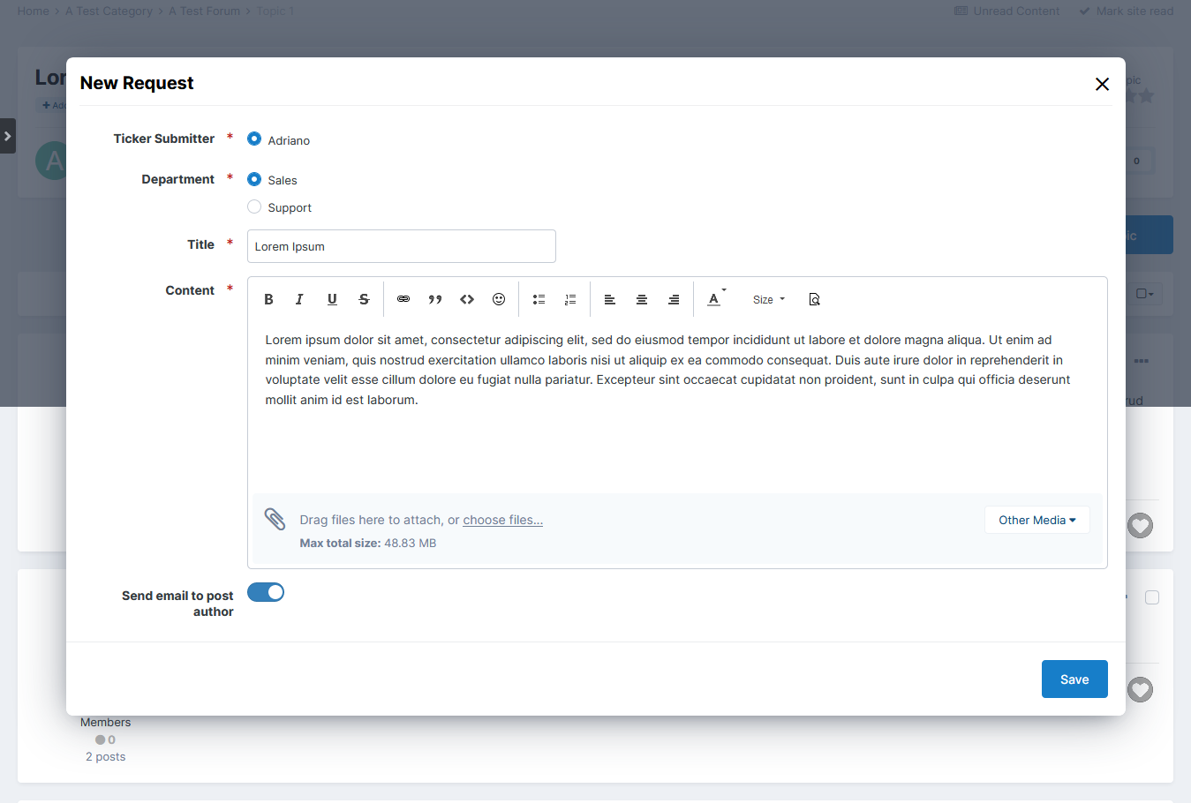
Task: Disable Send email to post author toggle
Action: 266,592
